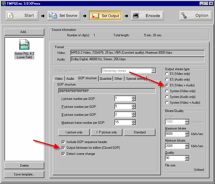Click the Standard GOP button
The height and width of the screenshot is (184, 215).
tap(140, 132)
